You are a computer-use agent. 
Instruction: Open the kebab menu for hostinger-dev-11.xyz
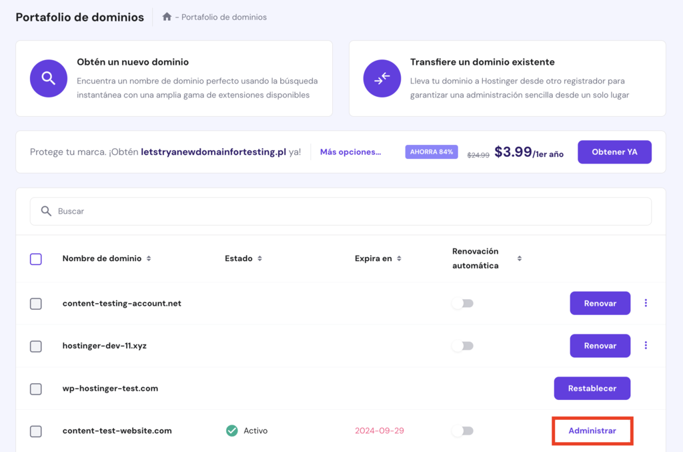point(646,345)
